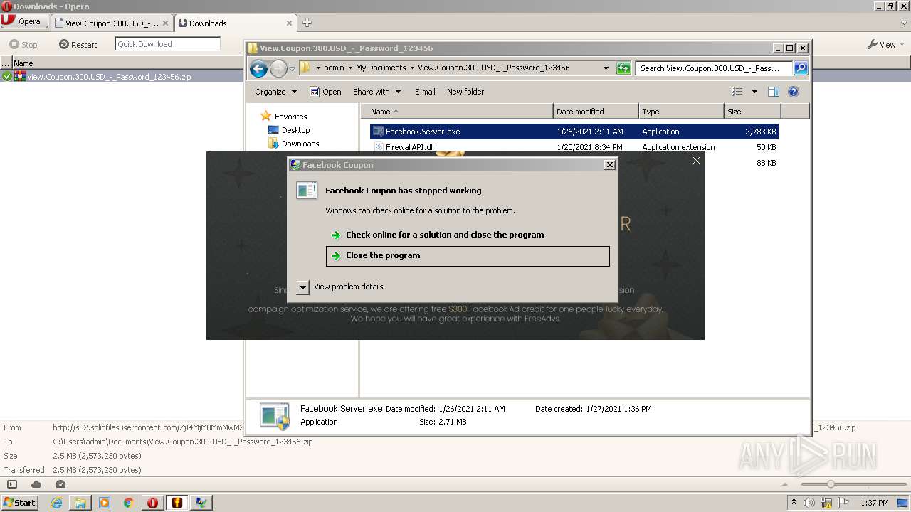Open Windows Media Player from the taskbar

105,502
